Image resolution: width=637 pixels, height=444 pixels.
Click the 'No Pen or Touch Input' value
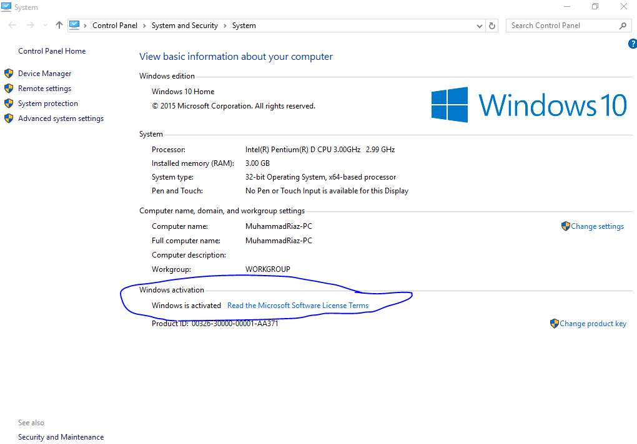pyautogui.click(x=327, y=191)
